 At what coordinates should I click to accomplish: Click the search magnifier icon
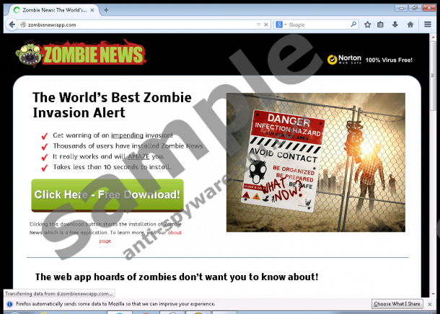point(353,24)
